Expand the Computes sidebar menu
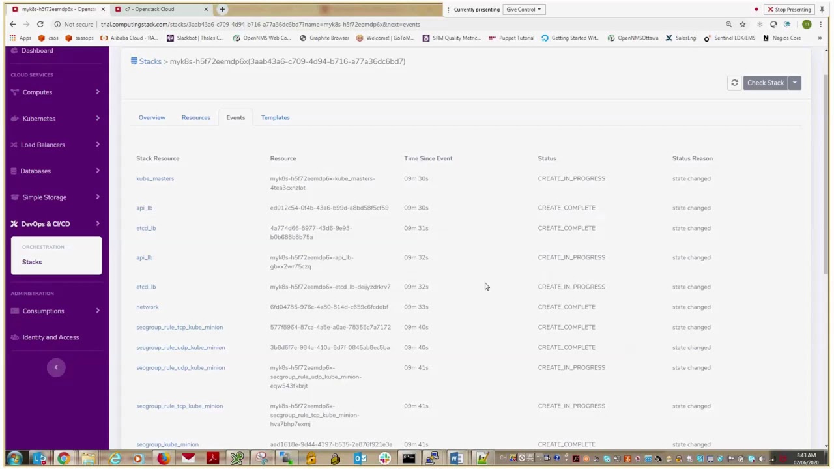The width and height of the screenshot is (834, 469). coord(56,92)
